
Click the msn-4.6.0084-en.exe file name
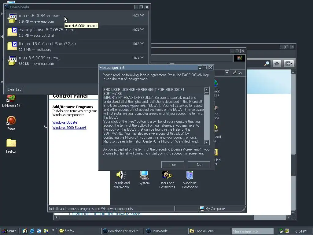(x=39, y=16)
